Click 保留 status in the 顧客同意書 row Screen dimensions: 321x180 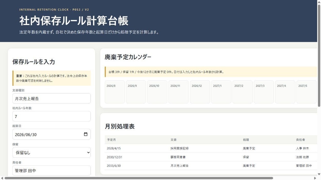point(246,157)
